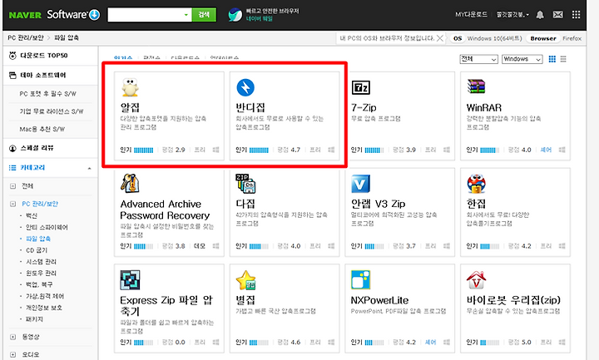Select 시스템 관리 category
Viewport: 599px width, 360px height.
41,262
